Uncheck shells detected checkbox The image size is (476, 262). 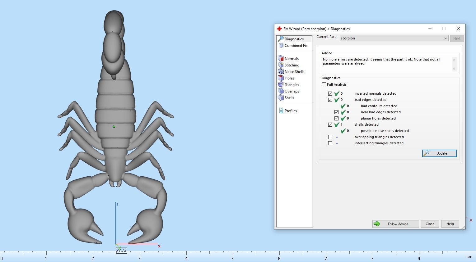[x=330, y=124]
